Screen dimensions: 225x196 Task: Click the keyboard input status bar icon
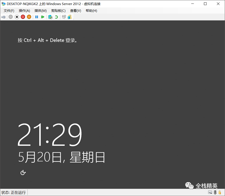[210, 192]
